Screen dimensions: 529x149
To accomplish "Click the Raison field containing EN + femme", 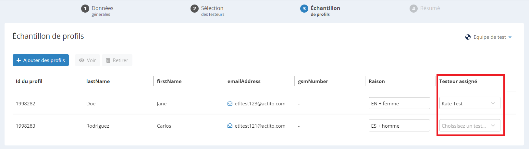I will coord(399,103).
